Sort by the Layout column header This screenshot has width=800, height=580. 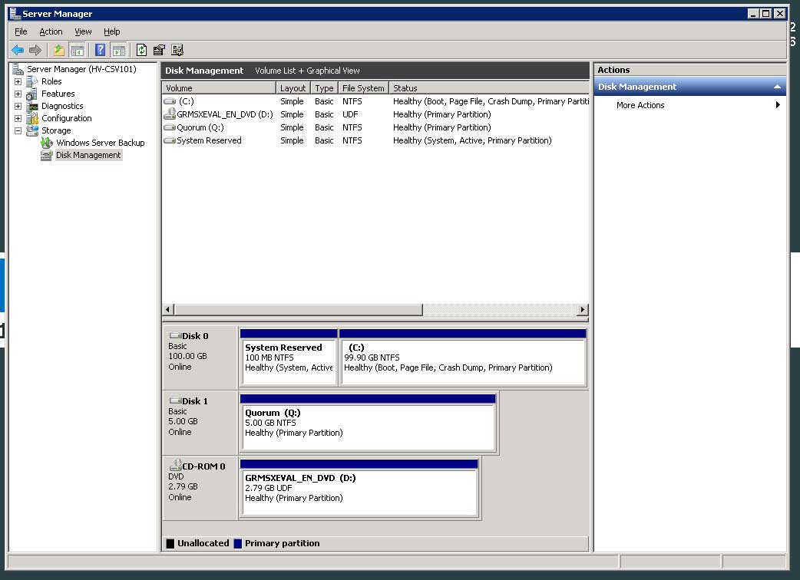pyautogui.click(x=293, y=88)
